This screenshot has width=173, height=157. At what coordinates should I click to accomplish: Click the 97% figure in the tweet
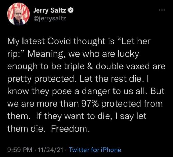click(x=90, y=104)
